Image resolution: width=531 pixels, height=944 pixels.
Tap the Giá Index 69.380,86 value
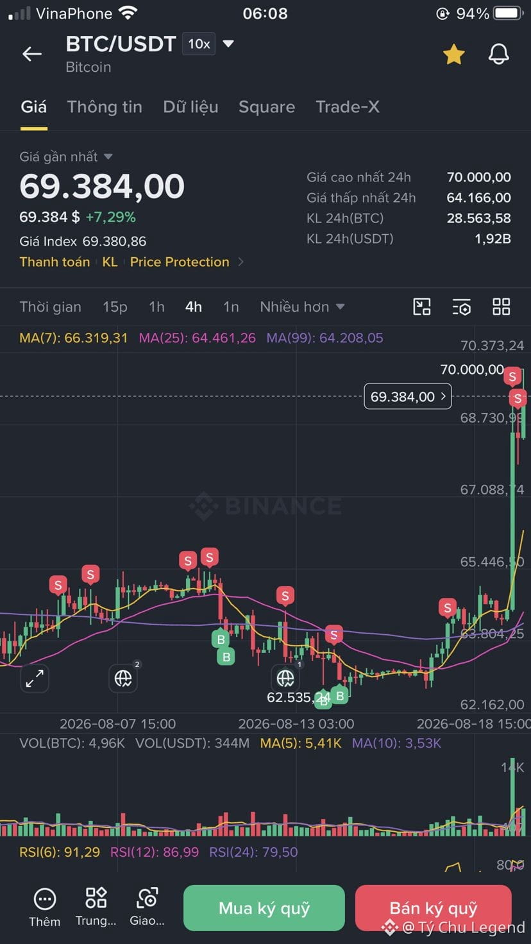114,241
